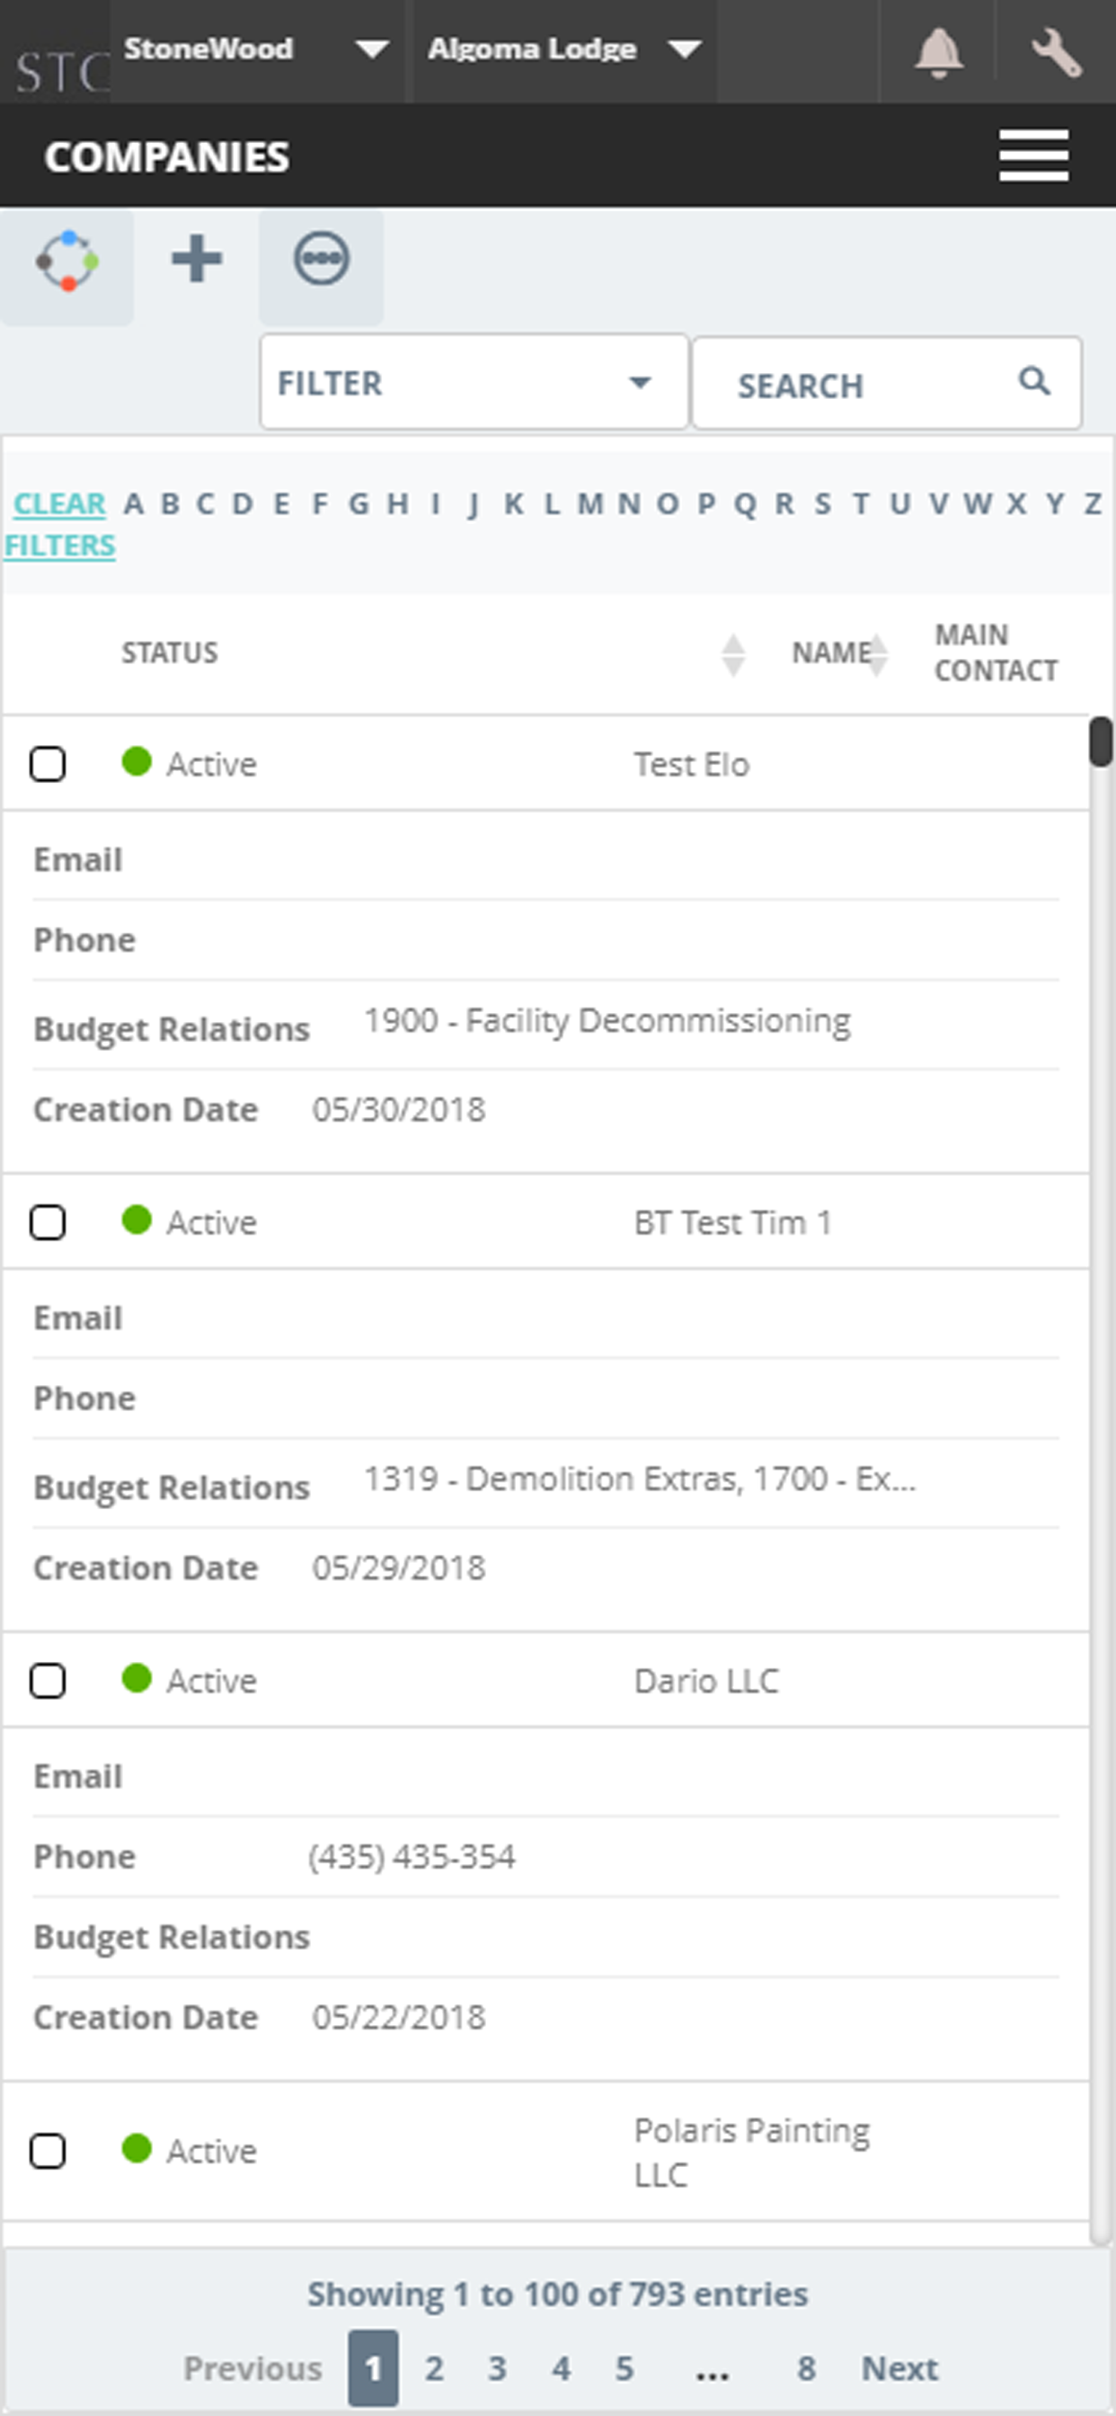The width and height of the screenshot is (1116, 2416).
Task: Select the BT Test Tim 1 checkbox
Action: click(x=48, y=1223)
